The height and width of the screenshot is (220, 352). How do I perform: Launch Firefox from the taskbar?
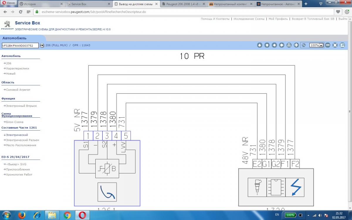click(22, 215)
